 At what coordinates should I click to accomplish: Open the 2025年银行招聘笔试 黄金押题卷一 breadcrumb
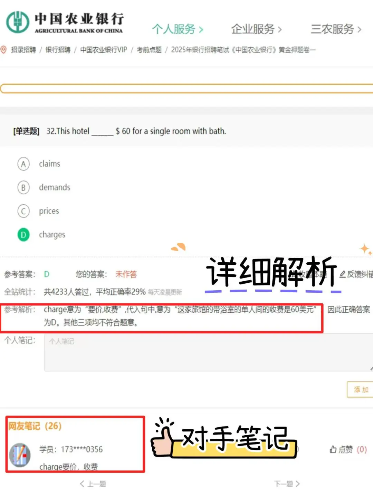click(x=243, y=50)
